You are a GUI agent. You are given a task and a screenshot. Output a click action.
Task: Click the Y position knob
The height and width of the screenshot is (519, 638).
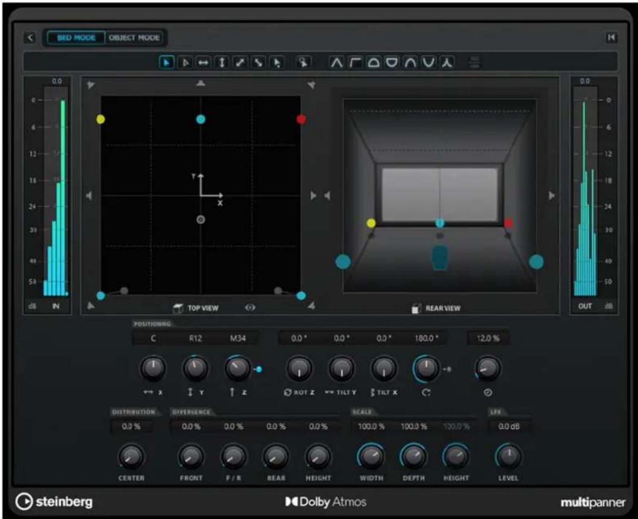(x=196, y=368)
